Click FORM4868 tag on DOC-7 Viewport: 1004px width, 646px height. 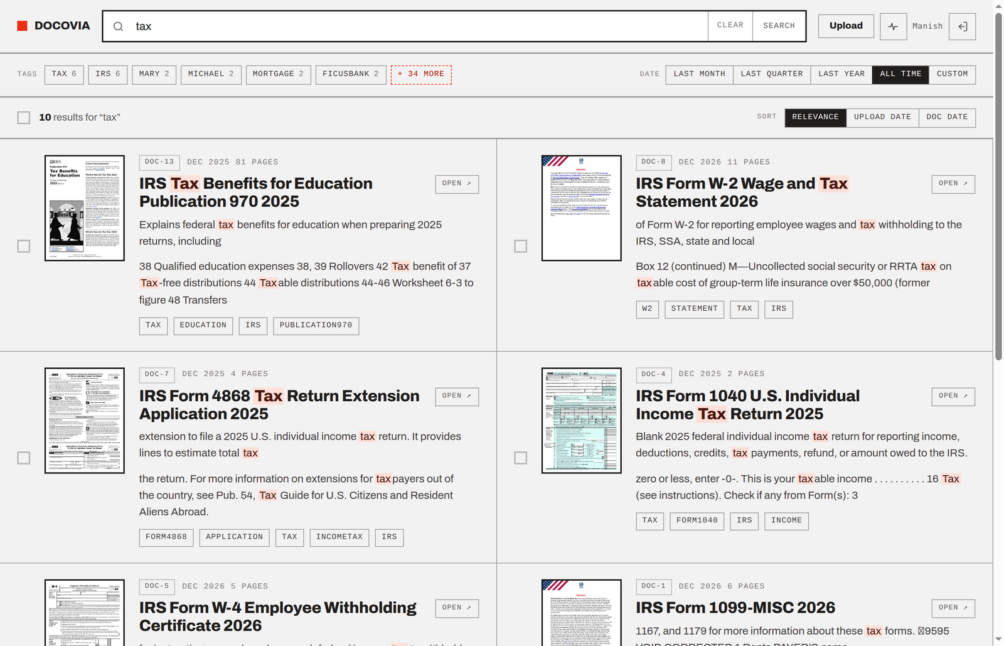[x=166, y=537]
